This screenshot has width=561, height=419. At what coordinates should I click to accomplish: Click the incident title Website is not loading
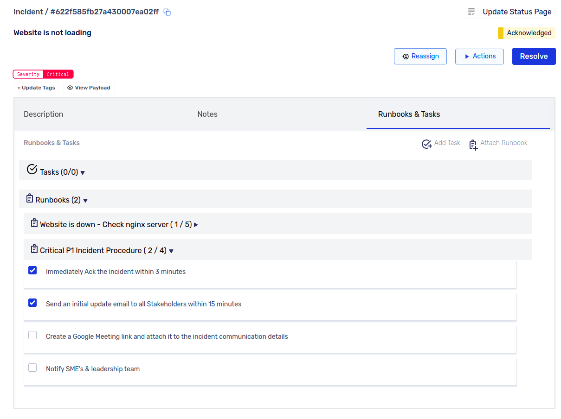[x=52, y=32]
